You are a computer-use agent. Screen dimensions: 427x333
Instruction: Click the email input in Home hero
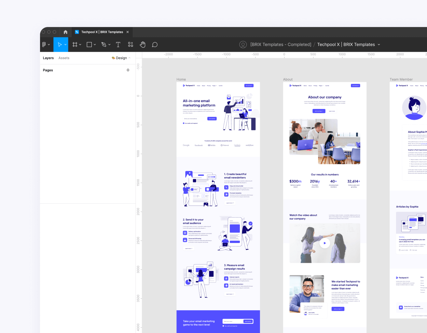[x=195, y=119]
